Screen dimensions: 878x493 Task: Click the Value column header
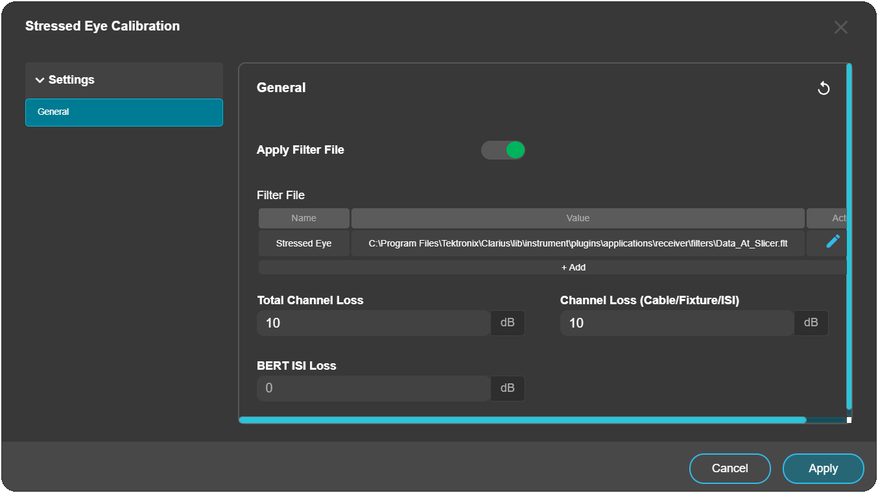pyautogui.click(x=578, y=218)
